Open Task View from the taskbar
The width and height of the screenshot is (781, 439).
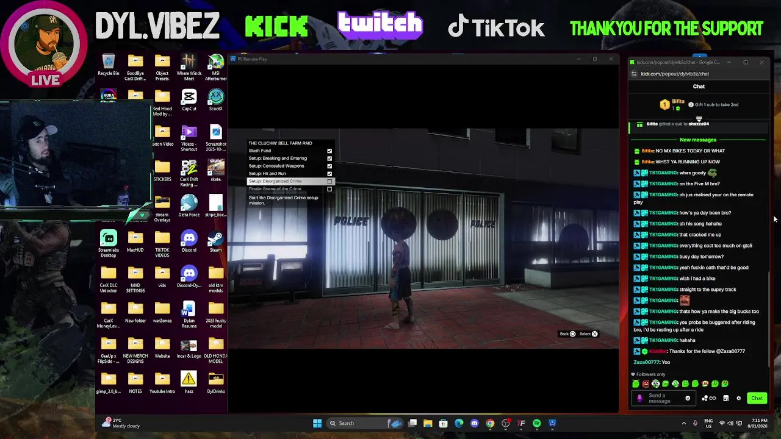point(412,423)
